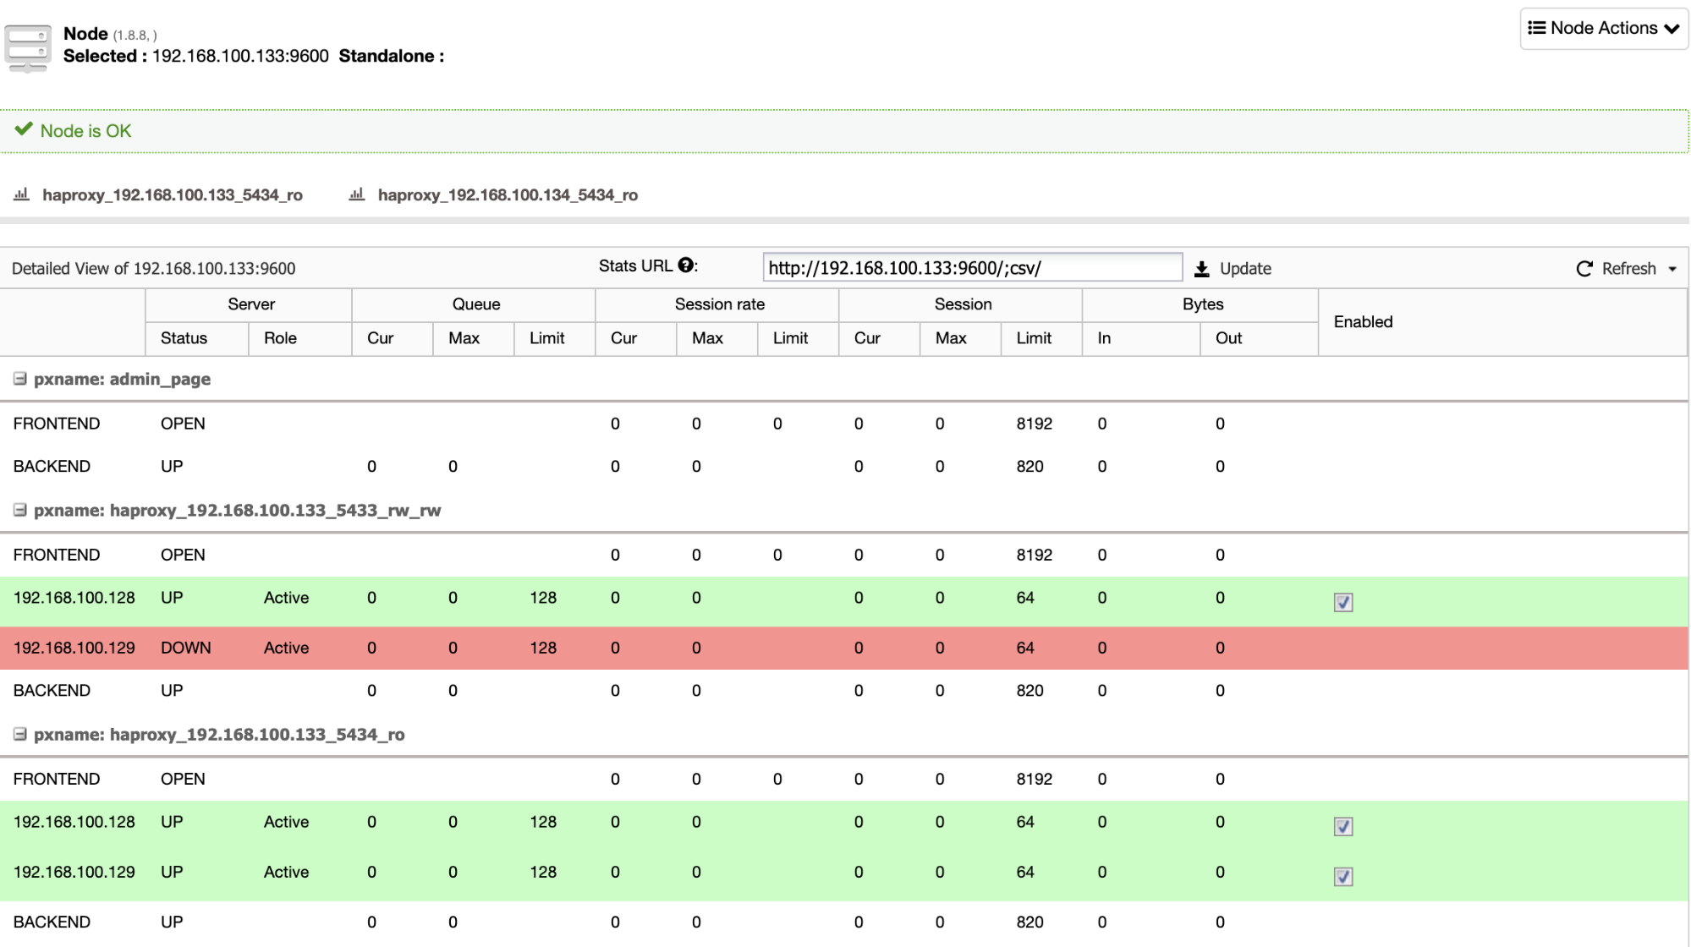Click the circular refresh arrow icon

(1584, 268)
